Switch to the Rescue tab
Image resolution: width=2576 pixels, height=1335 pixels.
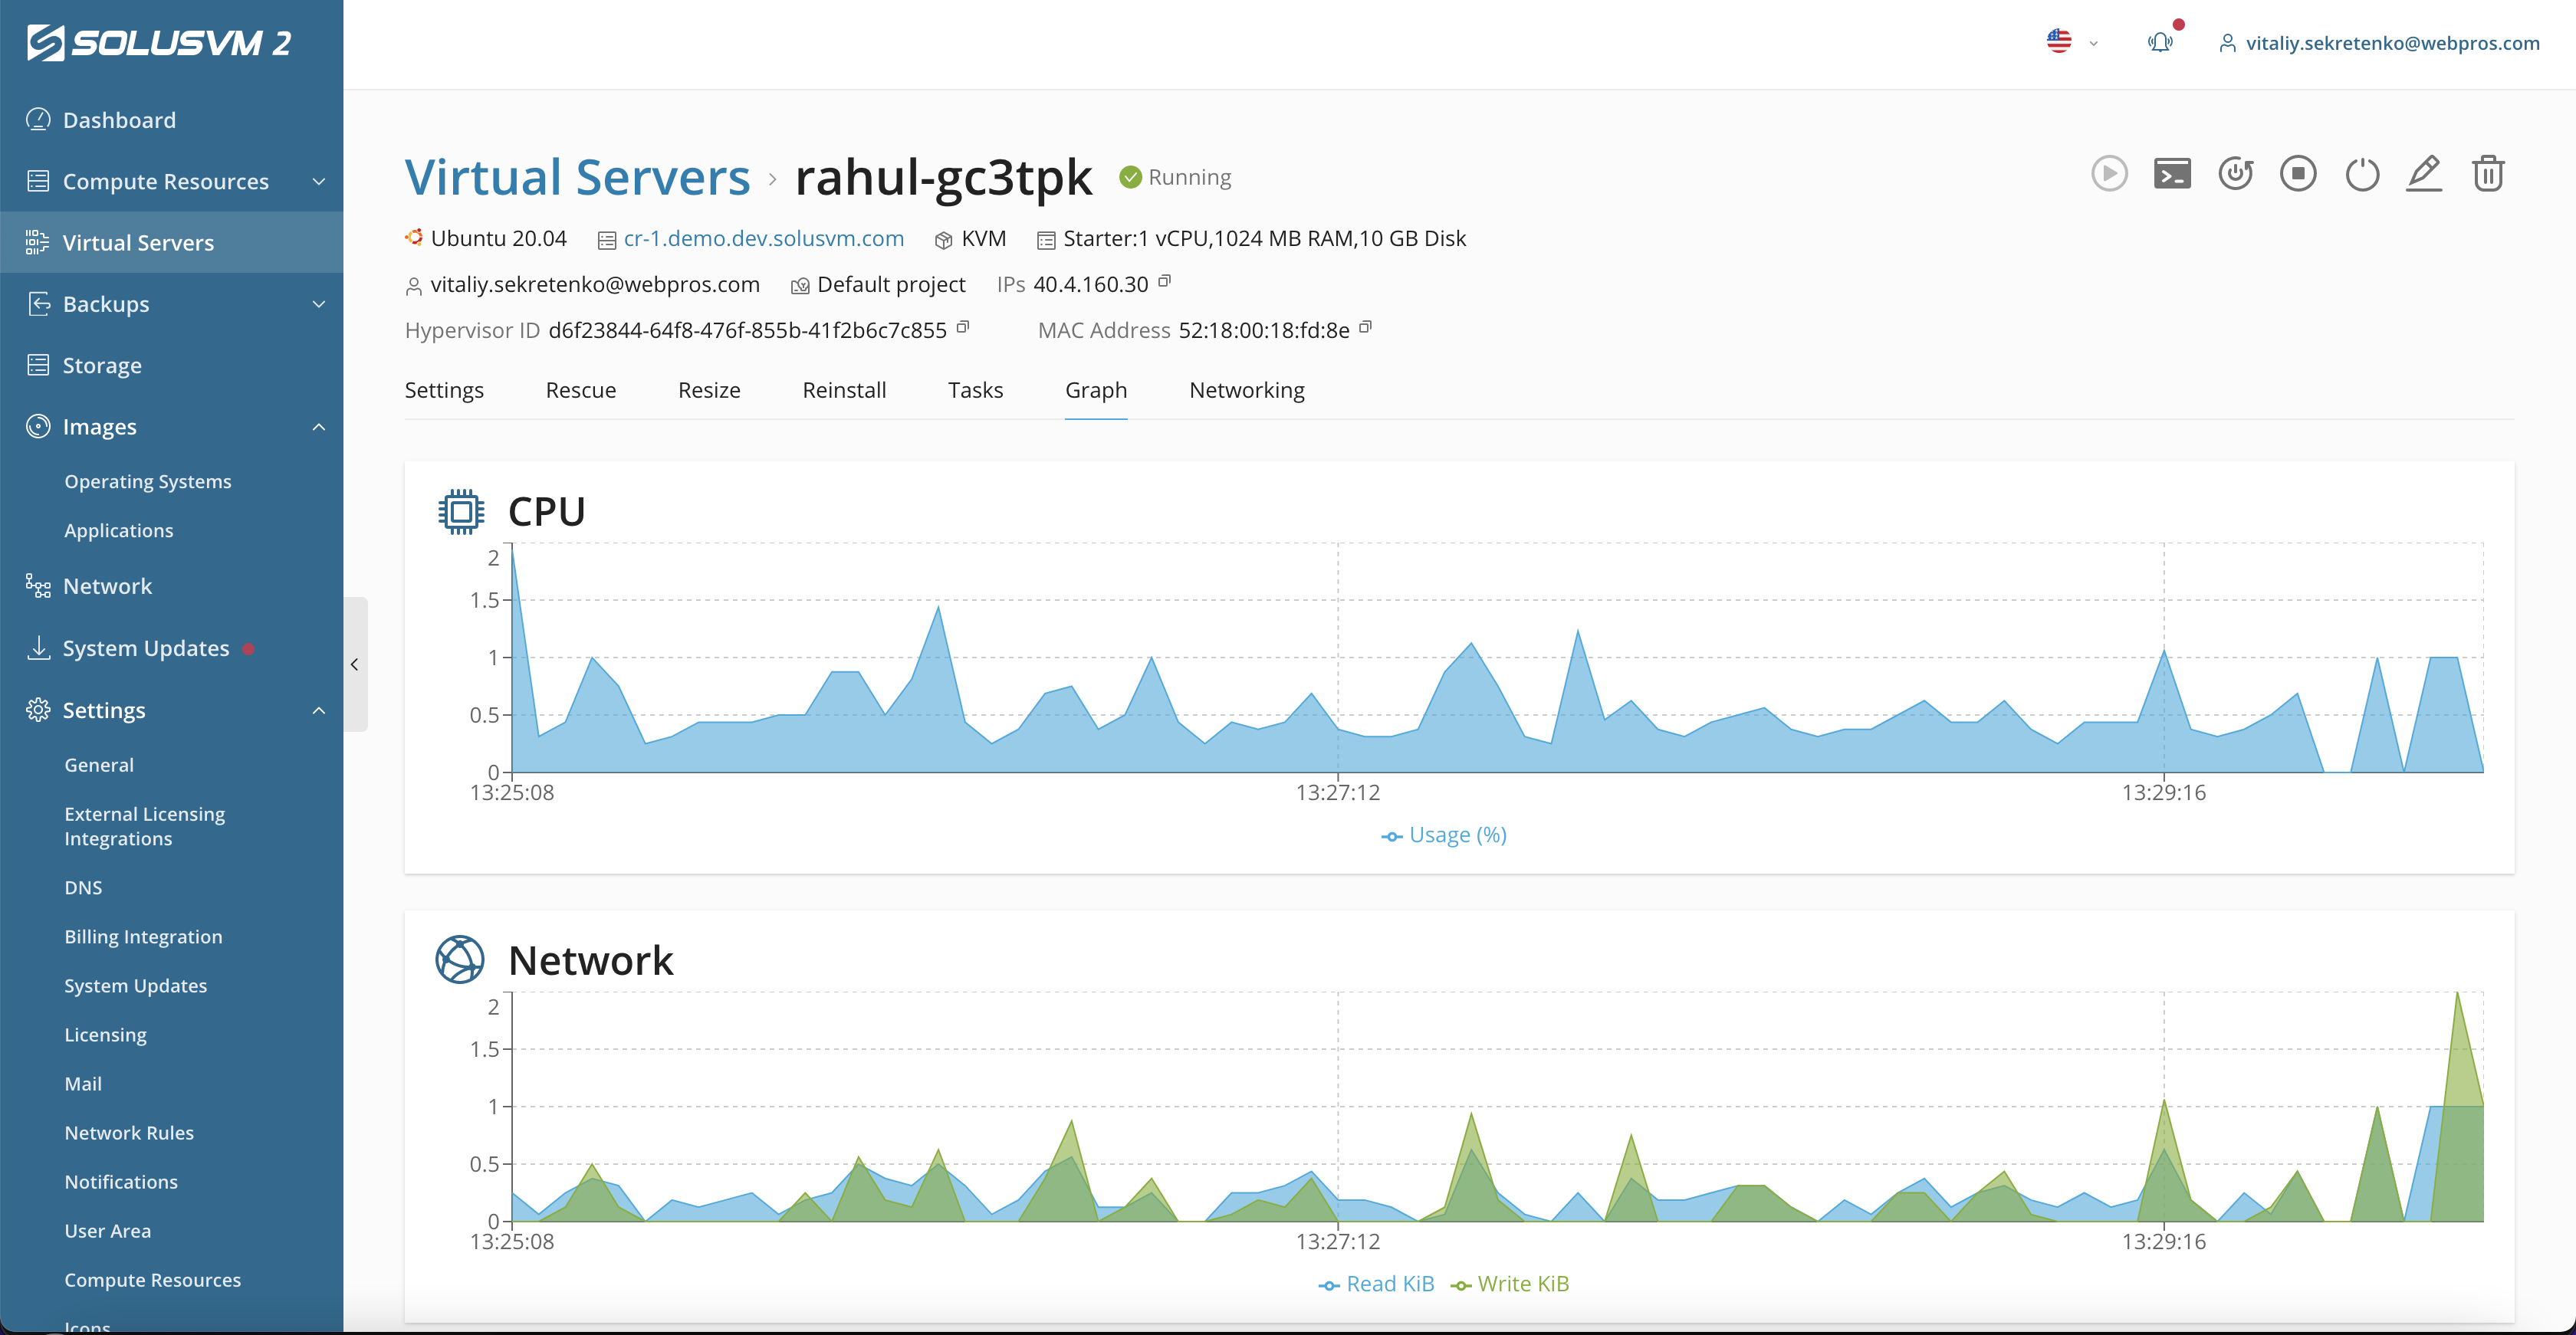[580, 390]
